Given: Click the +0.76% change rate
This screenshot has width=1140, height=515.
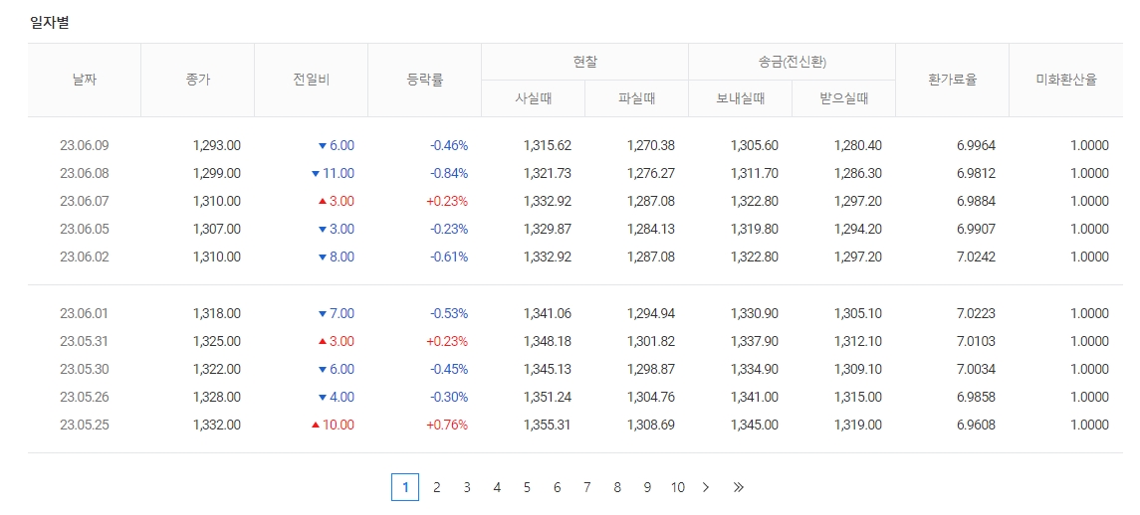Looking at the screenshot, I should tap(447, 425).
